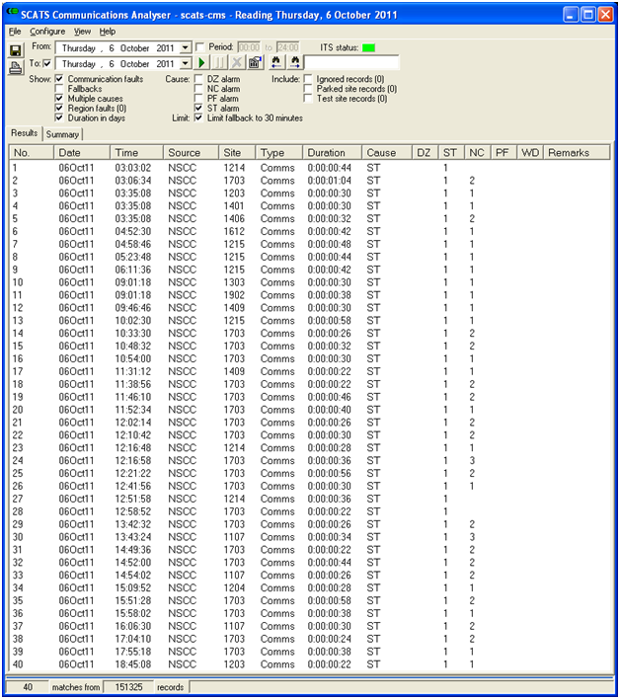Select row 24 with time 12:16:58
This screenshot has width=620, height=699.
(x=310, y=460)
